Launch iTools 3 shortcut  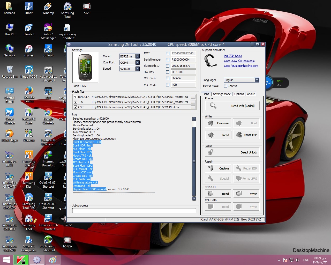[29, 30]
